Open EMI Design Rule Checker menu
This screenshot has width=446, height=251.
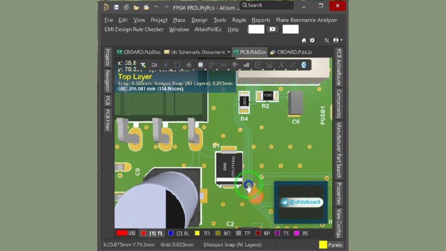(134, 30)
